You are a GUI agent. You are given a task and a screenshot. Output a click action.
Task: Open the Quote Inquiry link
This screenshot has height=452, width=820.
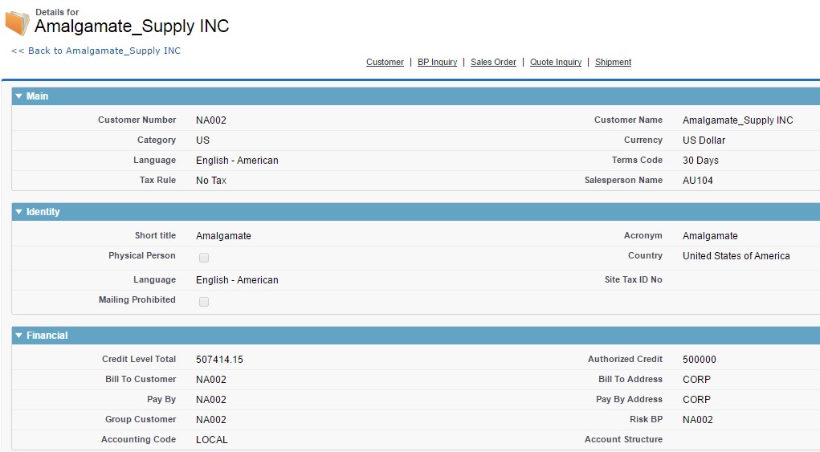556,62
